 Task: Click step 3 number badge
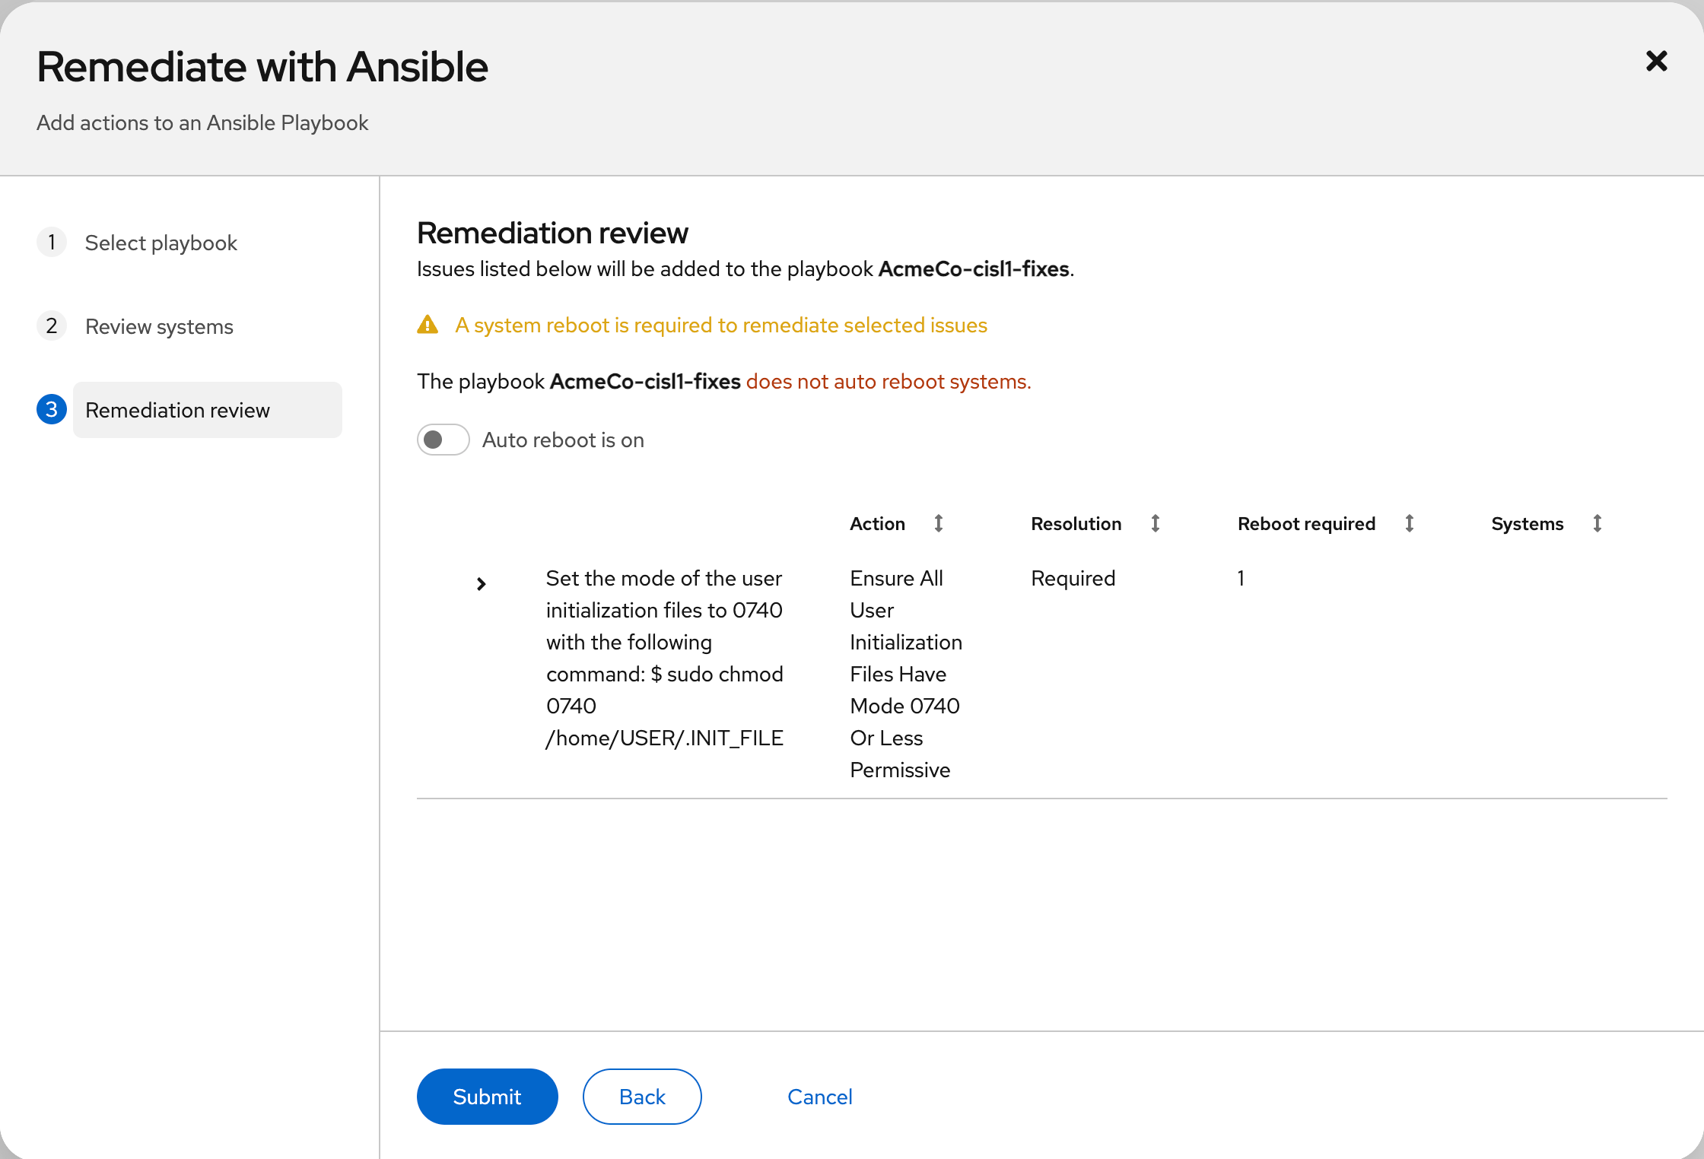point(52,410)
